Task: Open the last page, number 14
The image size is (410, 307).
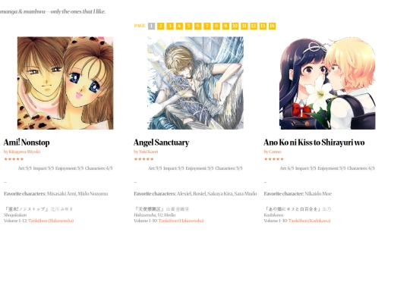Action: [273, 26]
